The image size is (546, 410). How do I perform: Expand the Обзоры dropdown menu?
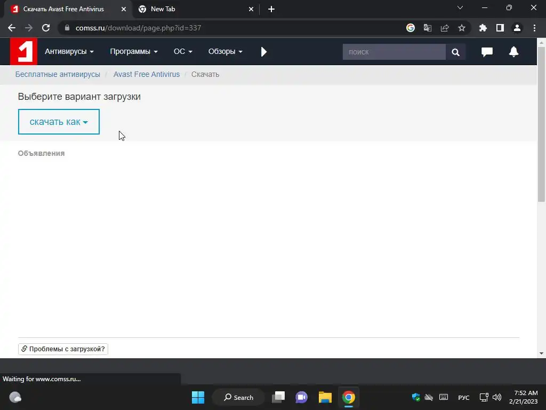pyautogui.click(x=226, y=52)
